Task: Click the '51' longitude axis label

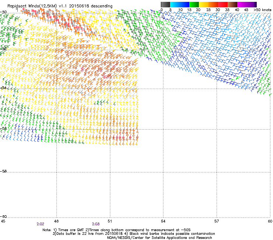Action: [x=110, y=221]
